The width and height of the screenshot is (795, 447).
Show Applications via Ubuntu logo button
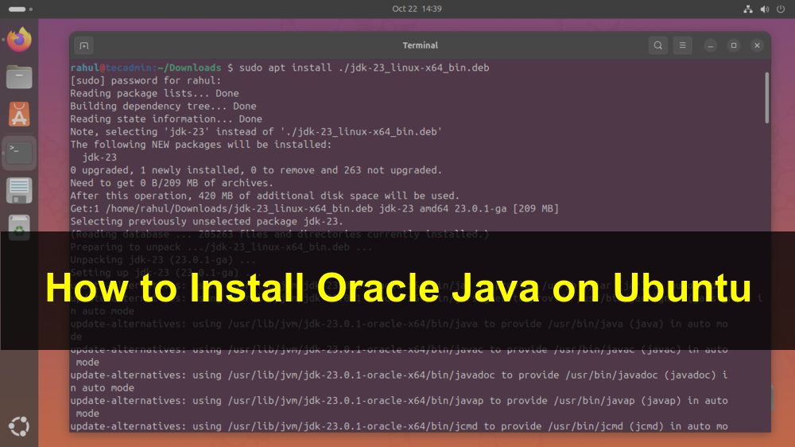point(19,426)
